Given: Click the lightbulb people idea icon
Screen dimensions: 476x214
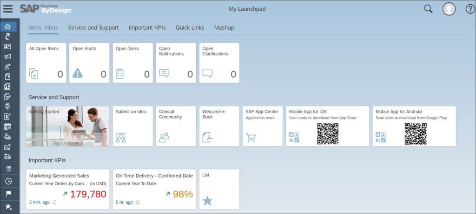Looking at the screenshot, I should 121,138.
